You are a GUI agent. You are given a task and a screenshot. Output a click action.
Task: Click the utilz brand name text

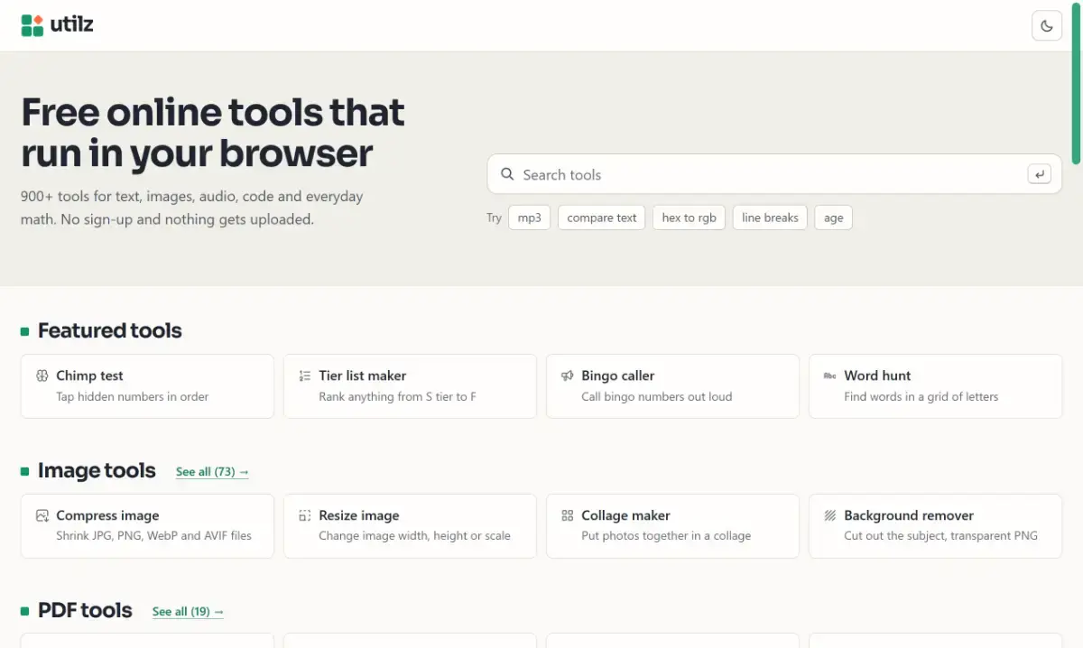pos(72,24)
